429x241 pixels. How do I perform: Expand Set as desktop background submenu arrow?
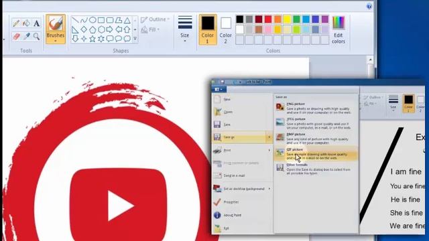(269, 189)
